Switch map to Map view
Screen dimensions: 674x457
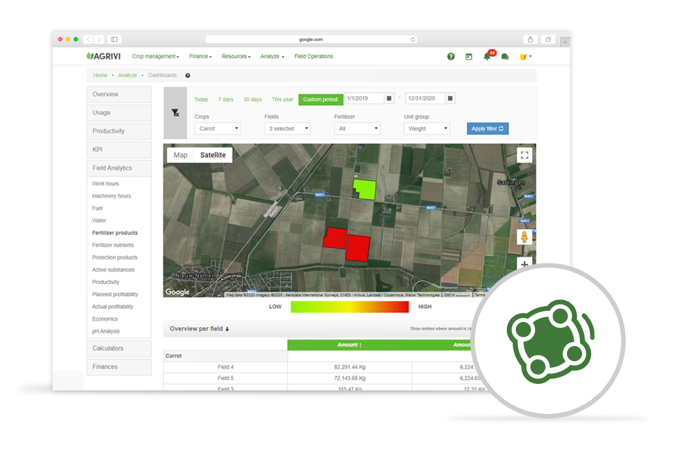coord(180,155)
